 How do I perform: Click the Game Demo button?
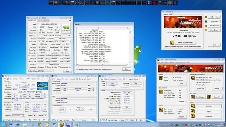pos(209,116)
